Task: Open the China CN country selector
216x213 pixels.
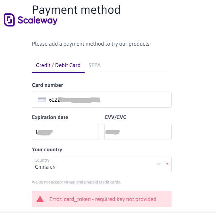Action: click(x=102, y=164)
